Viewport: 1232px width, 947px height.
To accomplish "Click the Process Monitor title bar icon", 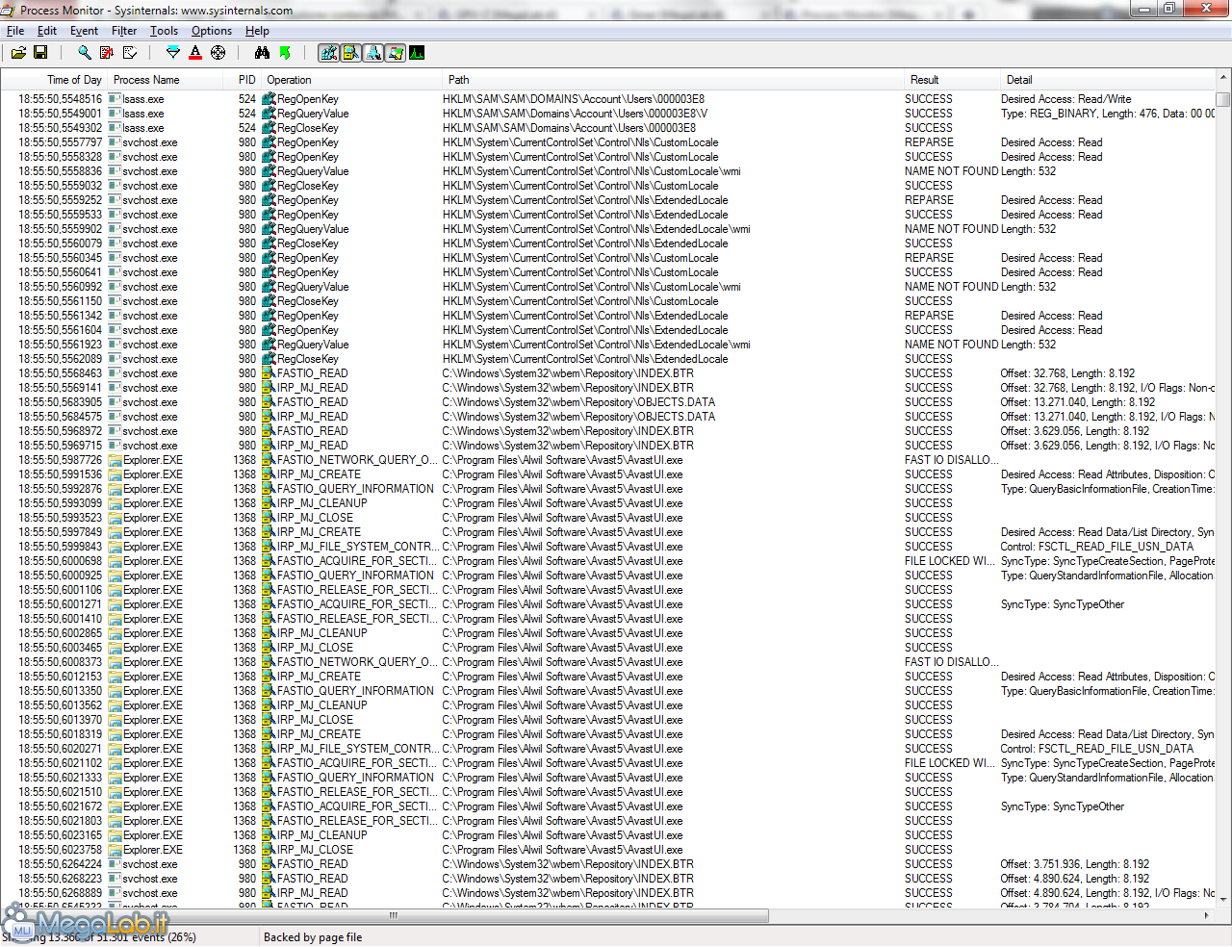I will 9,10.
